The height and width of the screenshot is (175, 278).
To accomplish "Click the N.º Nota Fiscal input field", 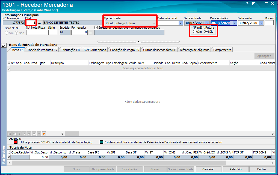I will (x=37, y=32).
